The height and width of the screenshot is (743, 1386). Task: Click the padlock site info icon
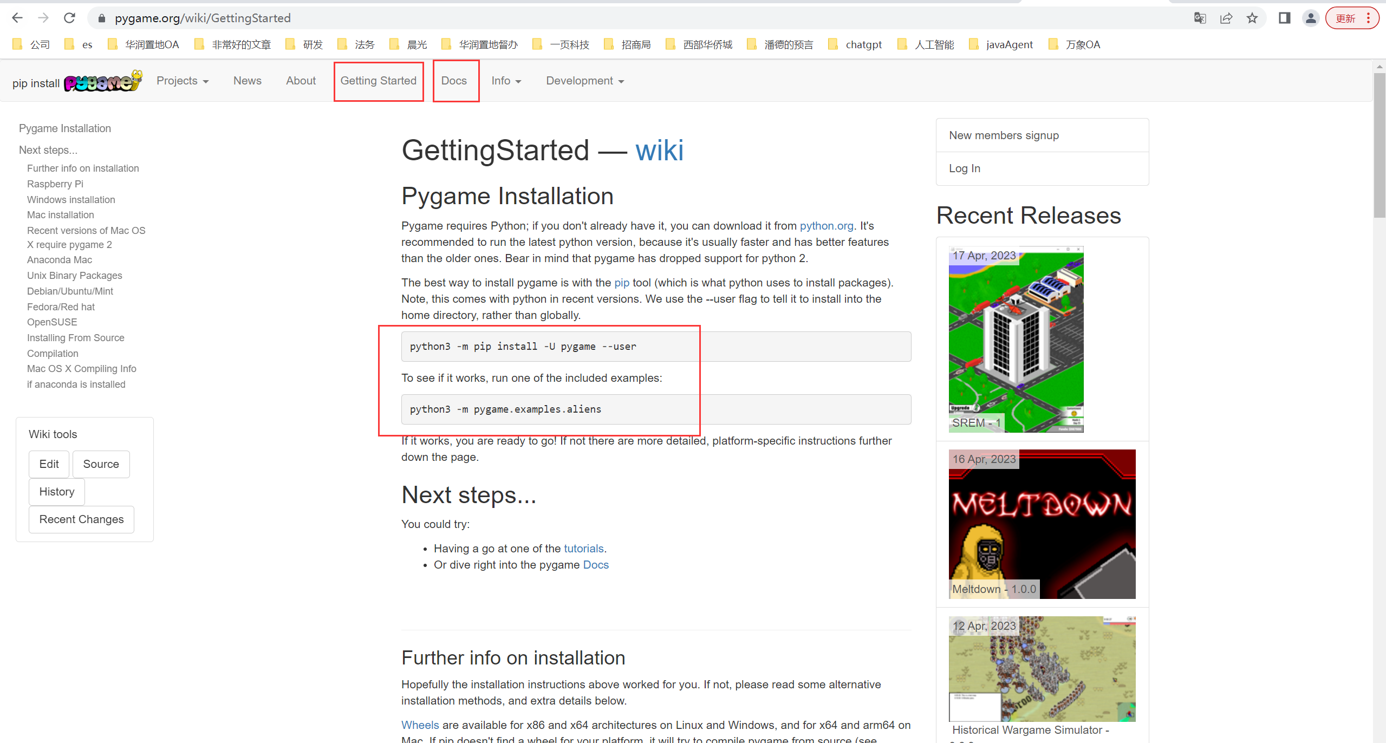101,18
